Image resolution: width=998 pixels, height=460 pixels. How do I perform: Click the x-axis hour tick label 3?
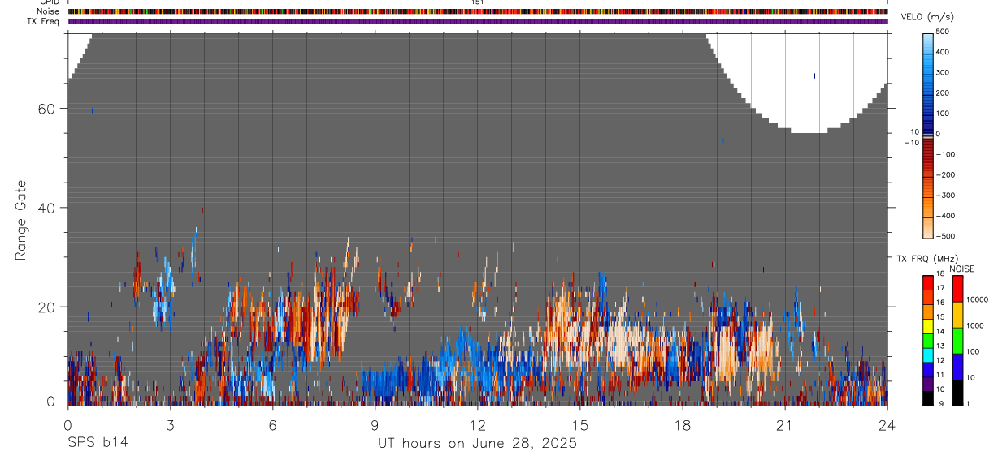pos(170,425)
